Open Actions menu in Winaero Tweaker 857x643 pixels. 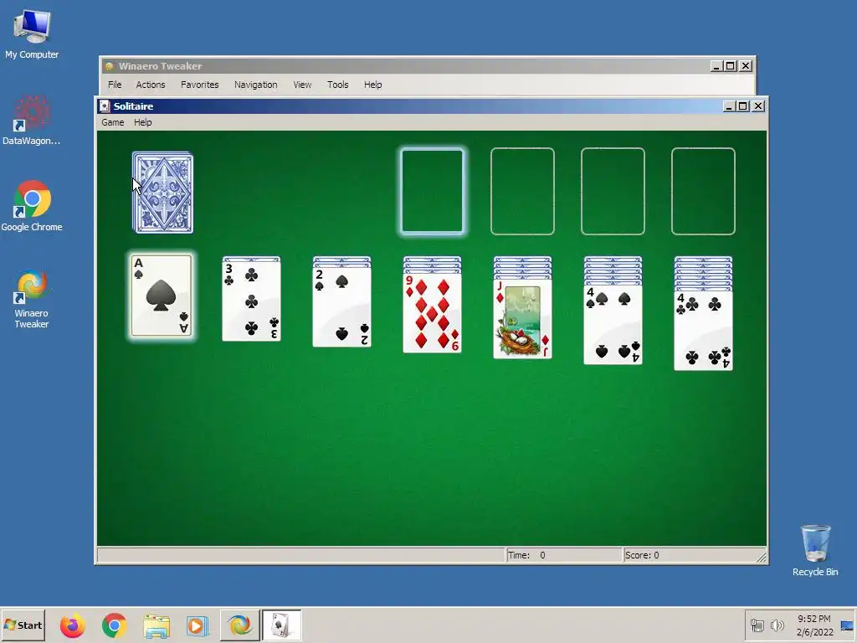151,85
